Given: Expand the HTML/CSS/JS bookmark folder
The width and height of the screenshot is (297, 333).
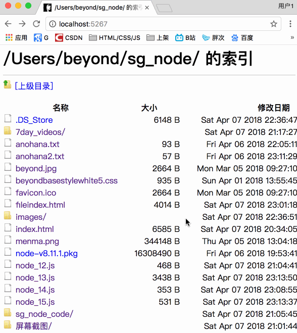Looking at the screenshot, I should pyautogui.click(x=115, y=38).
